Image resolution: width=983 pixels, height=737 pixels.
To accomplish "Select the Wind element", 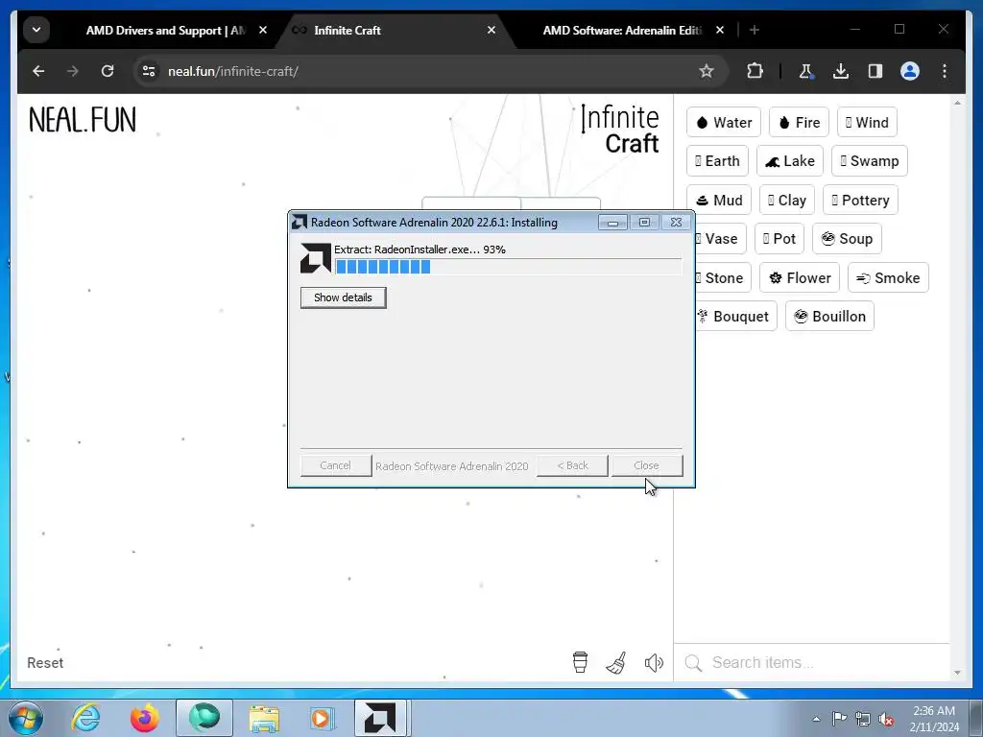I will tap(867, 122).
